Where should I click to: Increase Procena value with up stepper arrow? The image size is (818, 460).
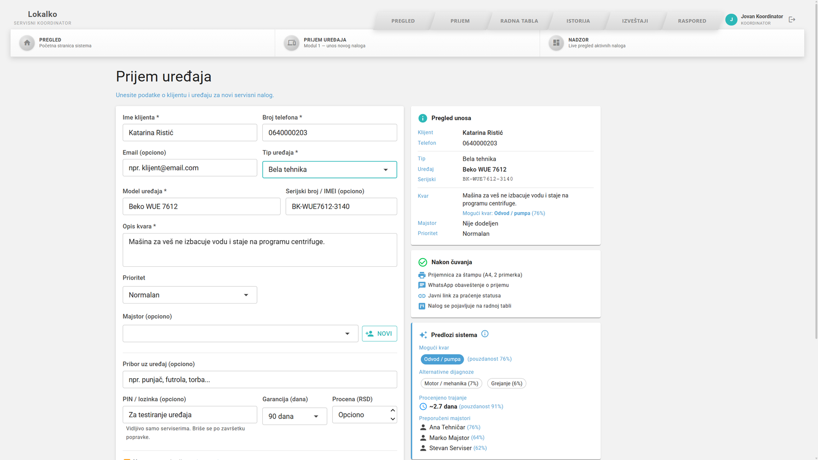[x=393, y=410]
